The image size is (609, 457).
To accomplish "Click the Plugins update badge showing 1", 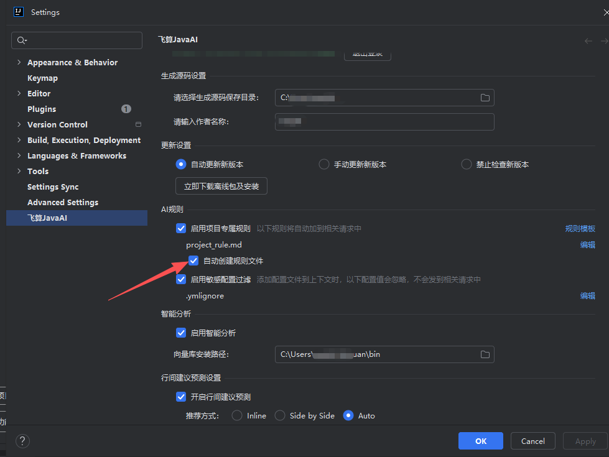I will click(x=126, y=109).
